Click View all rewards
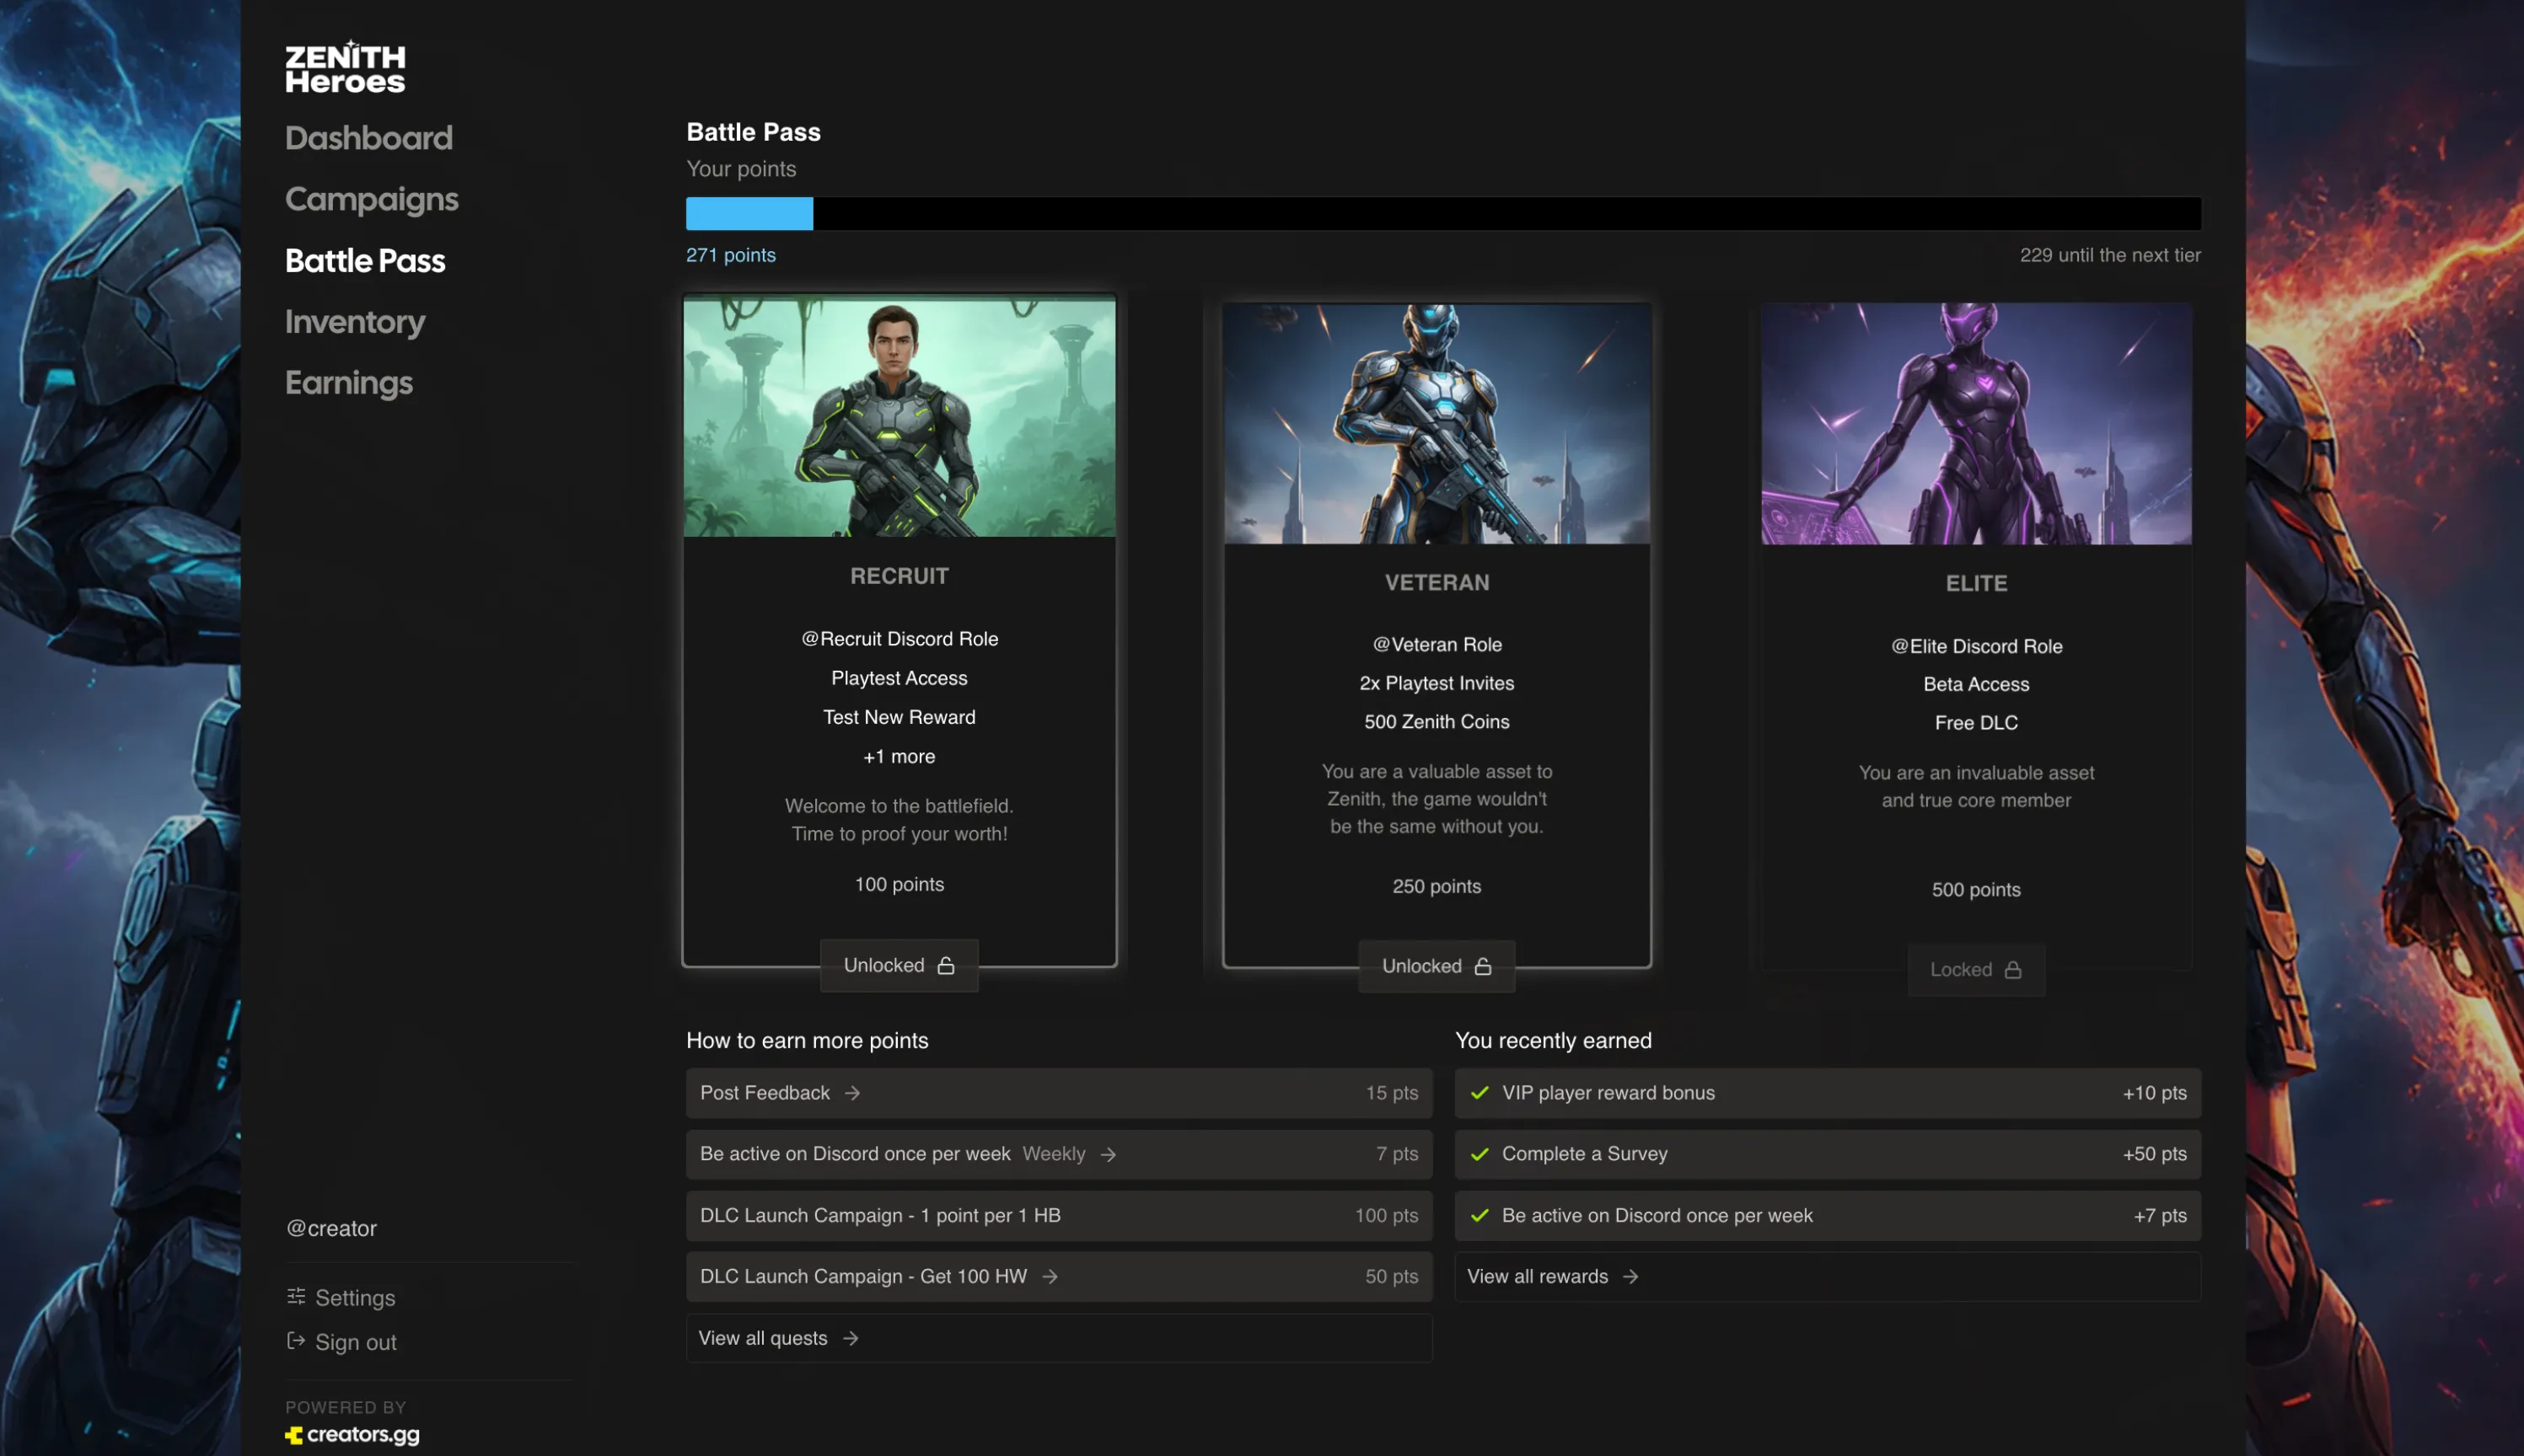 pyautogui.click(x=1827, y=1277)
